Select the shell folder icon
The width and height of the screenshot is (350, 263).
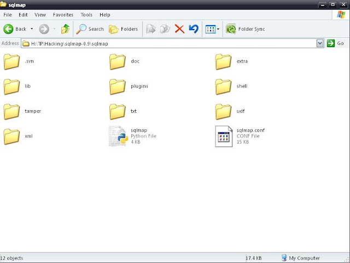pyautogui.click(x=223, y=87)
